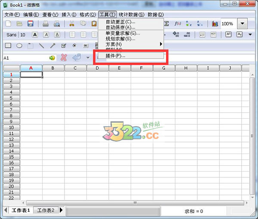Select the rectangle drawing tool

8,46
